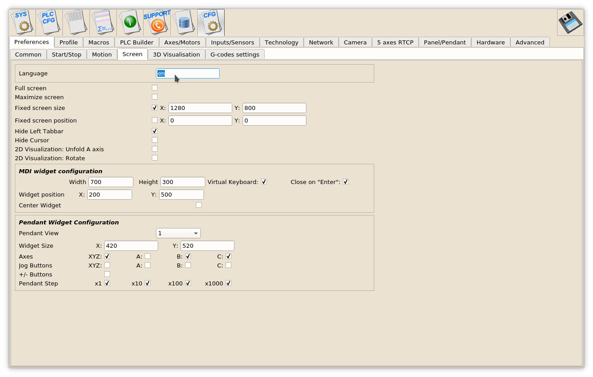Select the G-codes settings tab
The width and height of the screenshot is (593, 377).
[x=235, y=54]
